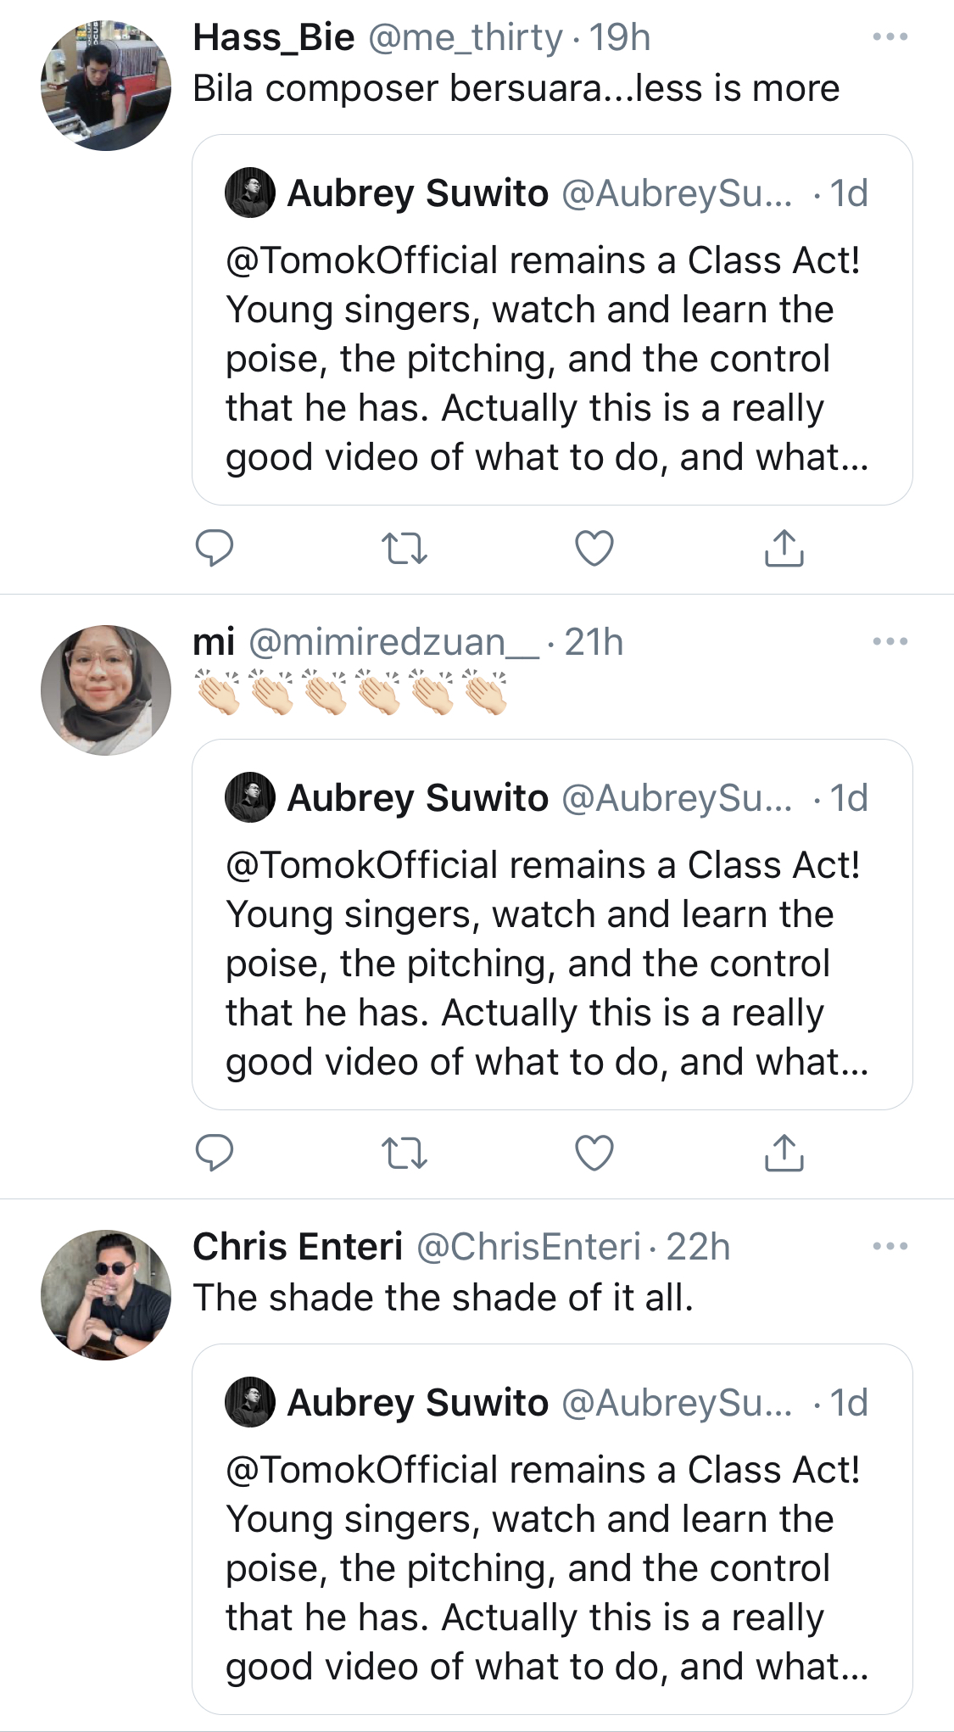Like mi's clapping emoji tweet
Image resolution: width=954 pixels, height=1732 pixels.
tap(594, 1153)
